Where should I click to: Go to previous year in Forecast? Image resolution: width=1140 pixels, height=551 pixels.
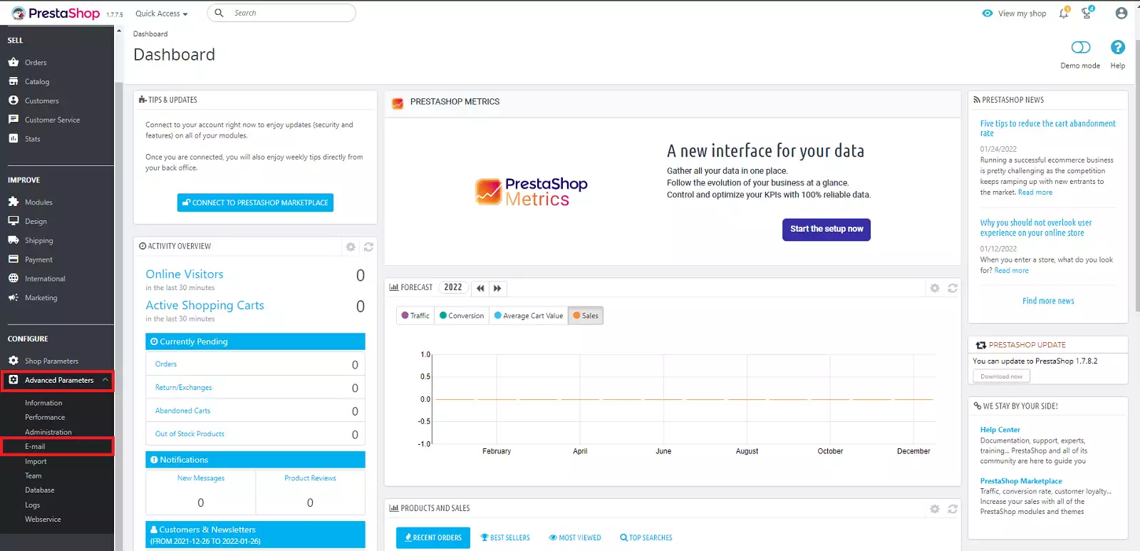point(480,288)
